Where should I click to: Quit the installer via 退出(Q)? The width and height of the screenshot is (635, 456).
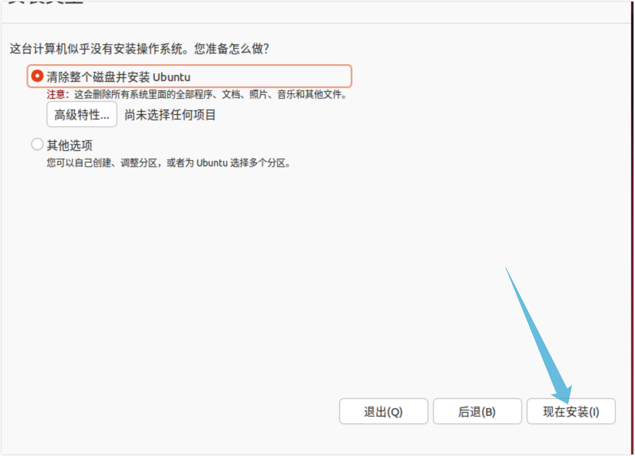tap(383, 412)
